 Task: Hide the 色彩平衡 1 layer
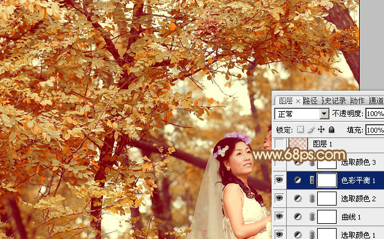point(279,180)
